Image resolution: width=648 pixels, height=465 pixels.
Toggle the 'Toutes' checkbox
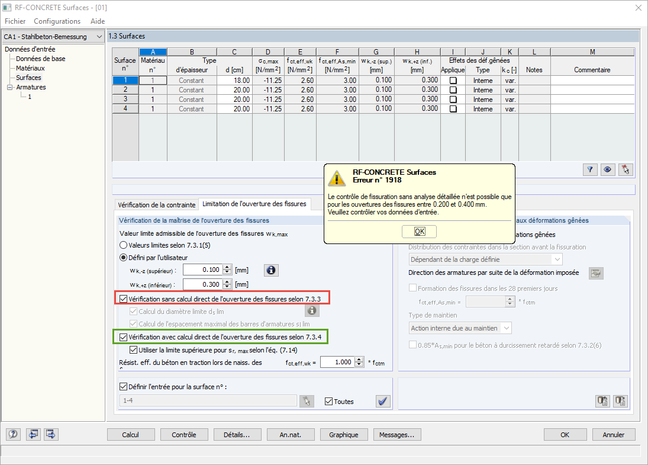coord(328,401)
